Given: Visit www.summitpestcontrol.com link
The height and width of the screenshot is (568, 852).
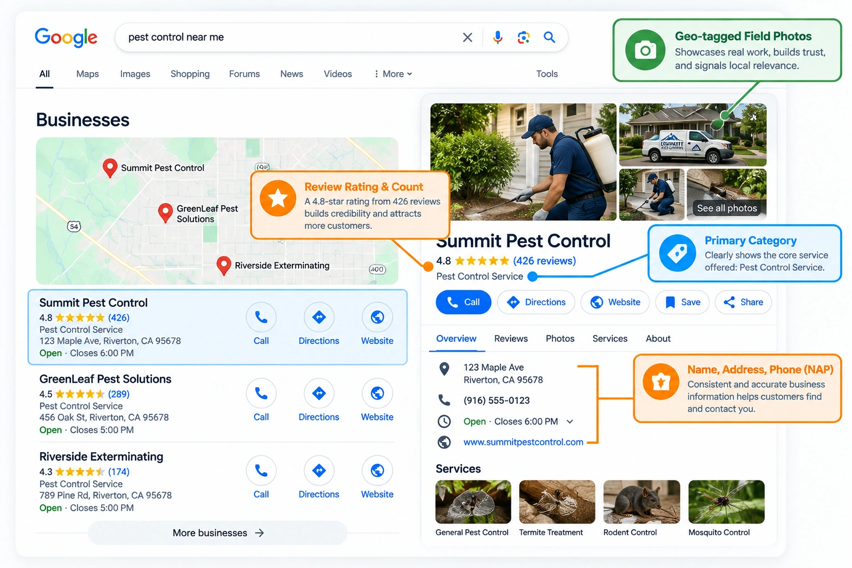Looking at the screenshot, I should point(524,442).
